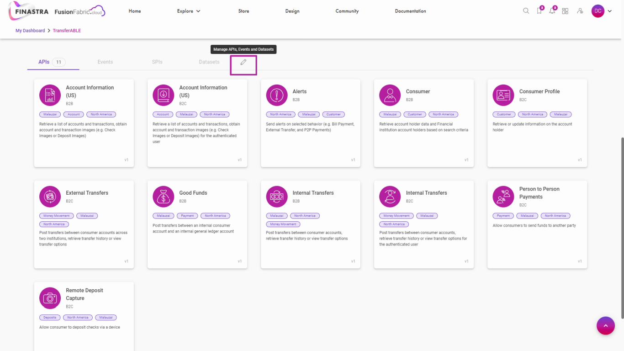This screenshot has height=351, width=624.
Task: Click the Alerts exclamation icon
Action: (277, 95)
